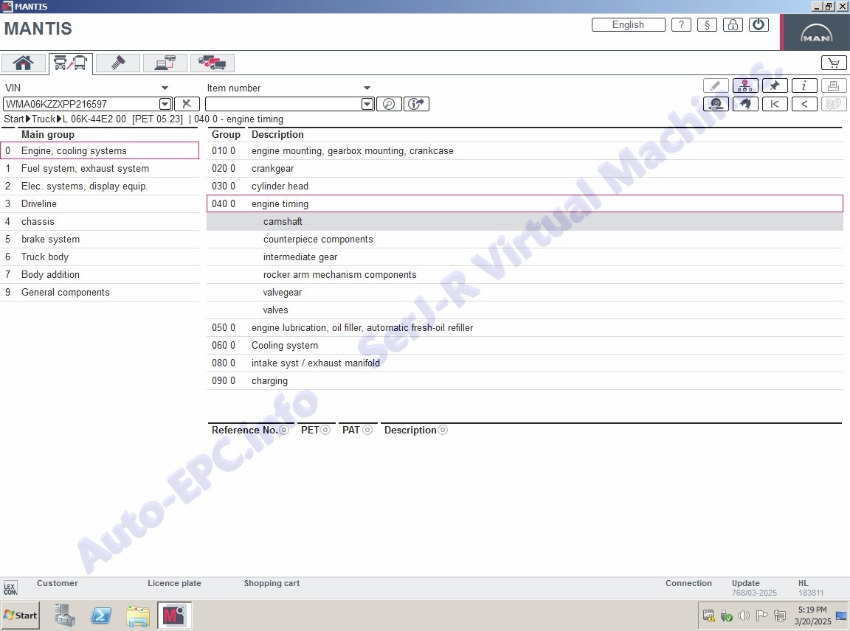Click into the VIN input field
Image resolution: width=850 pixels, height=631 pixels.
[81, 103]
